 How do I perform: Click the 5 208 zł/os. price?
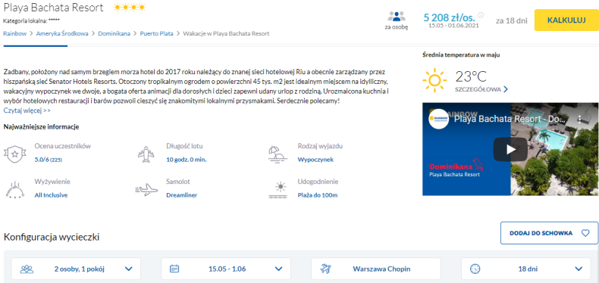[x=449, y=17]
